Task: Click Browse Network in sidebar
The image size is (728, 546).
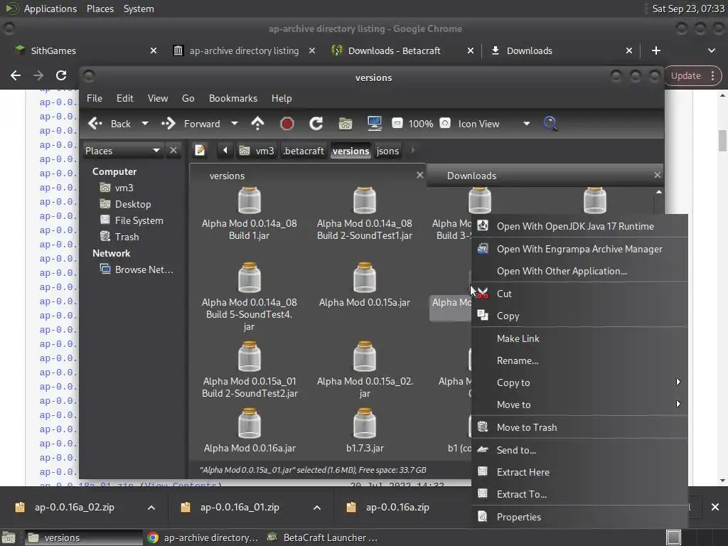Action: tap(144, 269)
